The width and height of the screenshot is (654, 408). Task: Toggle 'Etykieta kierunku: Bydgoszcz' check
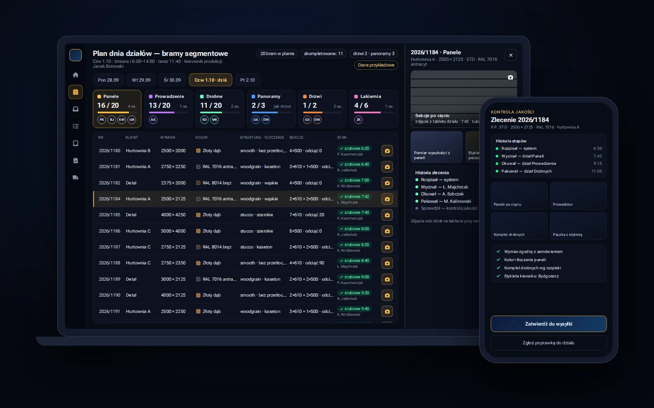(x=498, y=276)
